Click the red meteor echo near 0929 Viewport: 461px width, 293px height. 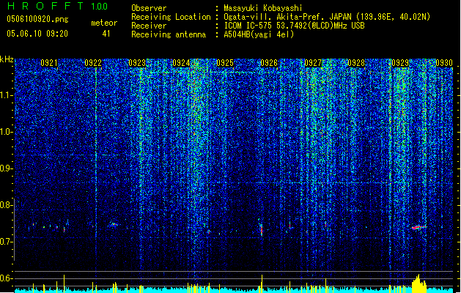418,227
